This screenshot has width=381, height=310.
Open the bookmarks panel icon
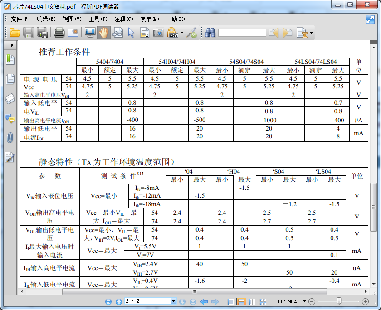pyautogui.click(x=10, y=59)
